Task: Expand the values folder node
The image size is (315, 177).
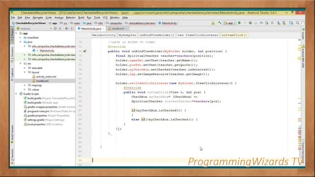Action: (25, 89)
